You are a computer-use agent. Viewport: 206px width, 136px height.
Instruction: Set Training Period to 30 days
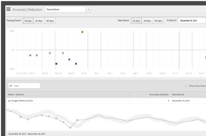pos(28,21)
